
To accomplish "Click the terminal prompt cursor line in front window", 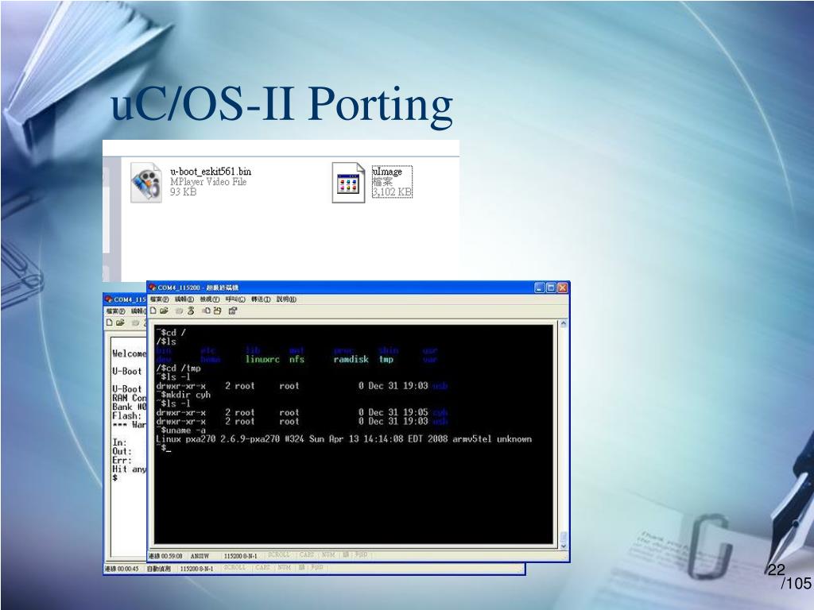I will tap(164, 448).
